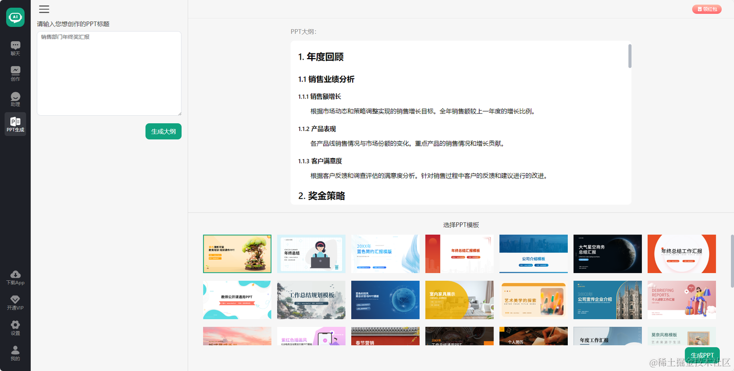Click the green AI robot logo
This screenshot has width=734, height=371.
[15, 17]
